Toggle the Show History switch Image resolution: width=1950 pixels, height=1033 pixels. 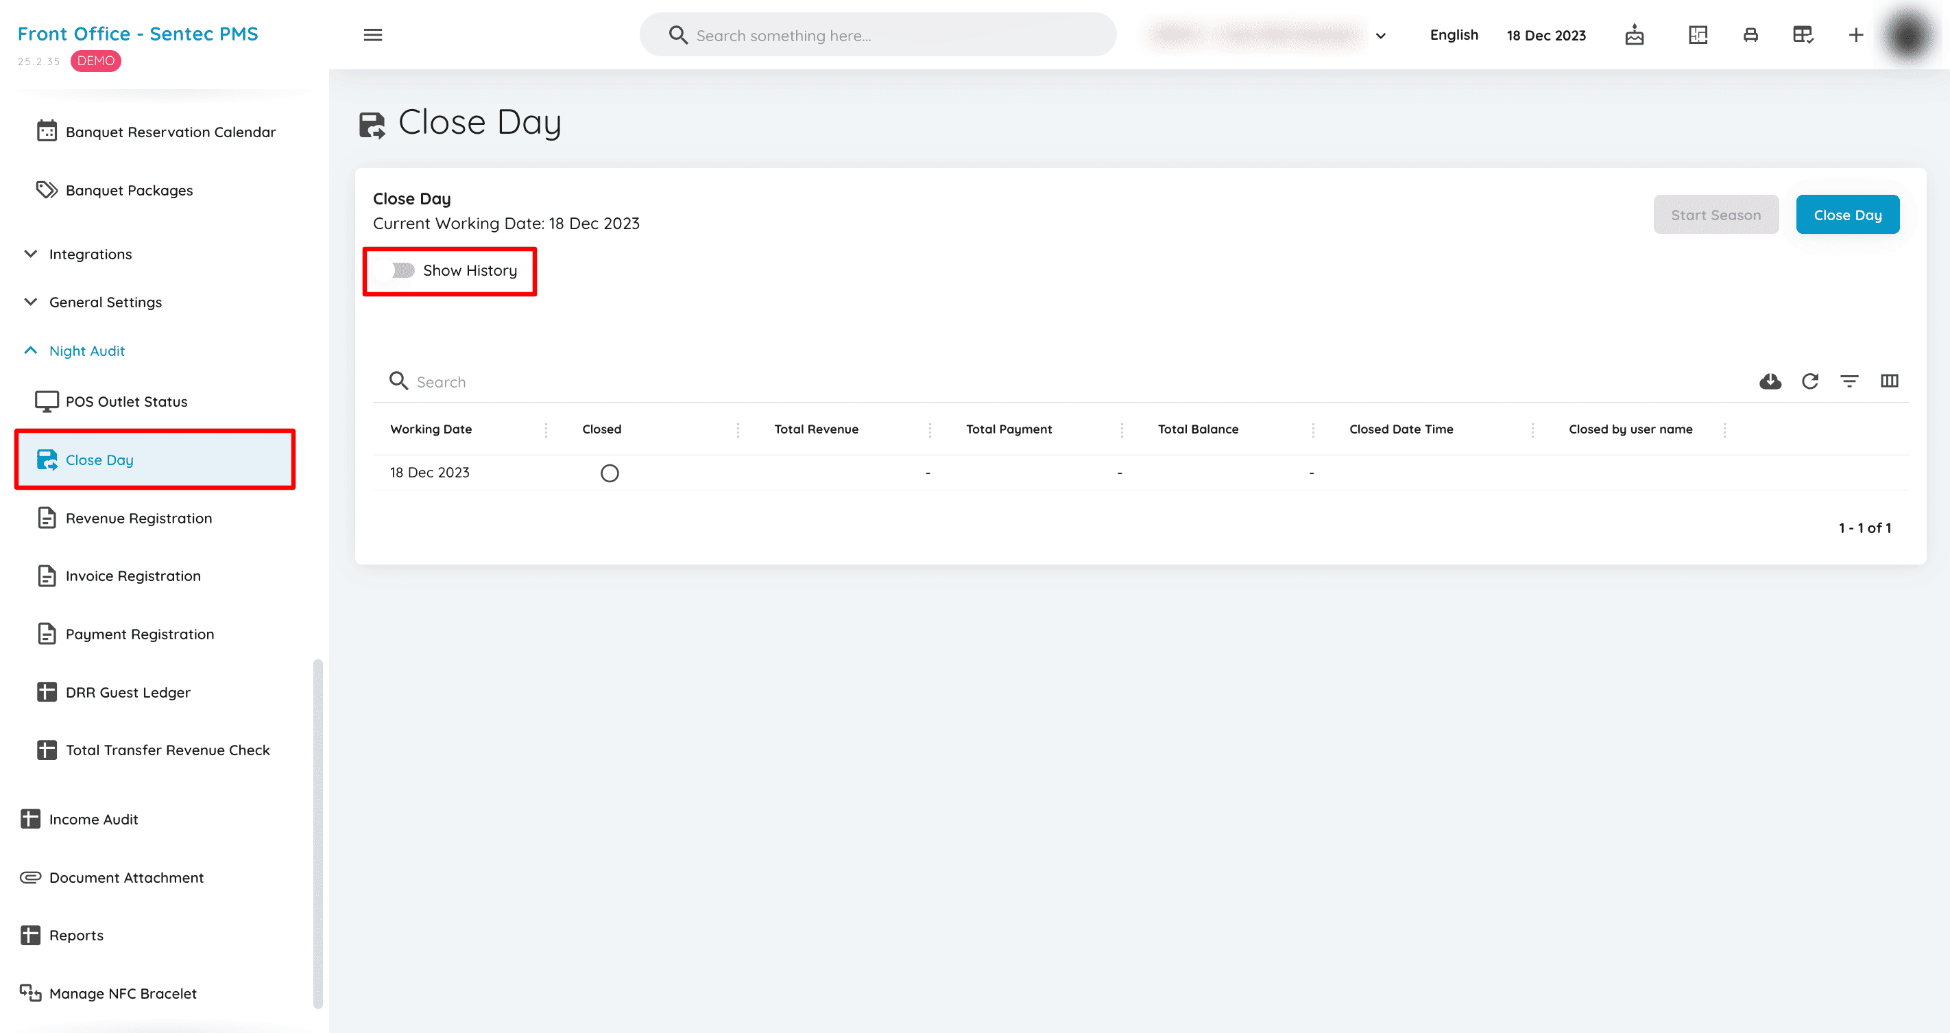point(395,270)
